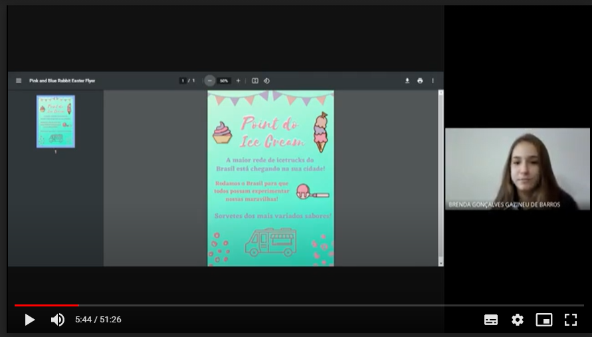Rotate the PDF document

click(x=266, y=80)
